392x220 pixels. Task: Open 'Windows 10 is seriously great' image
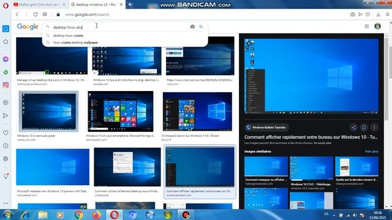(48, 111)
